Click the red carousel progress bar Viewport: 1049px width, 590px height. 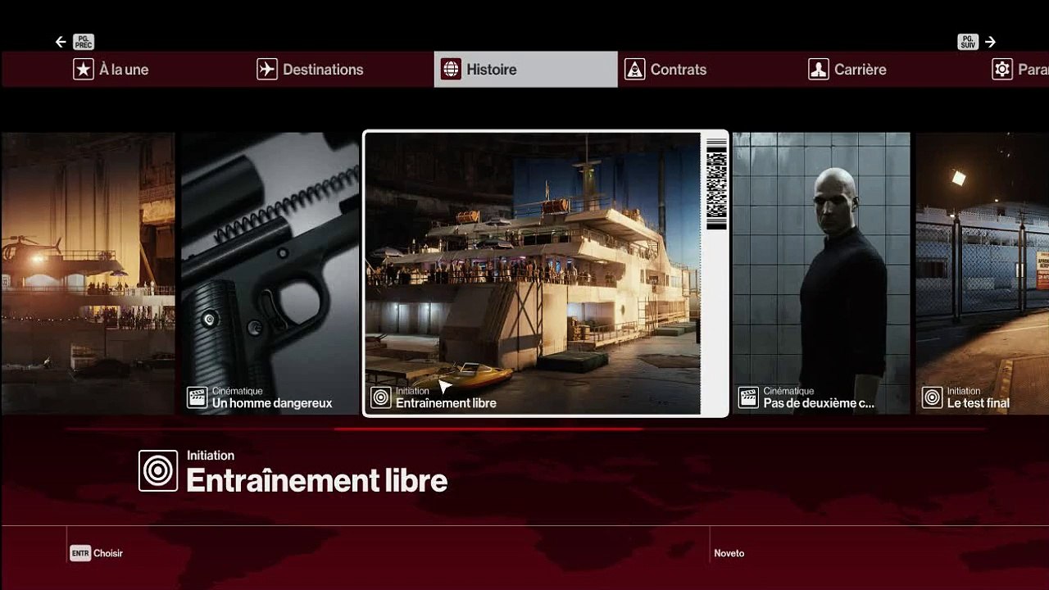tap(488, 429)
